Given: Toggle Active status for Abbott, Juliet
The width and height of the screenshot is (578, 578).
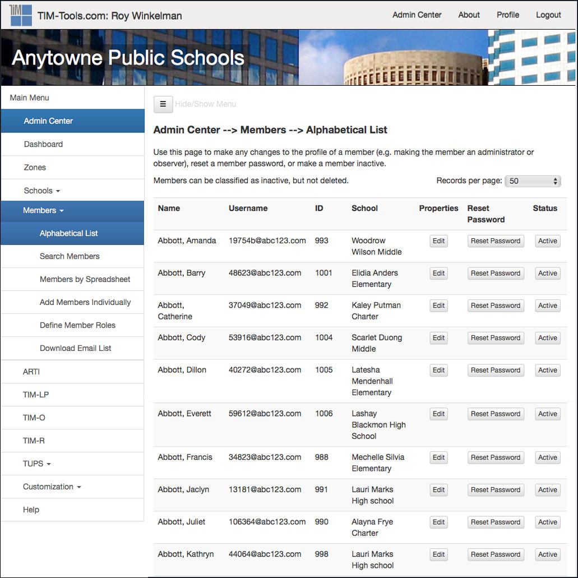Looking at the screenshot, I should click(x=547, y=522).
